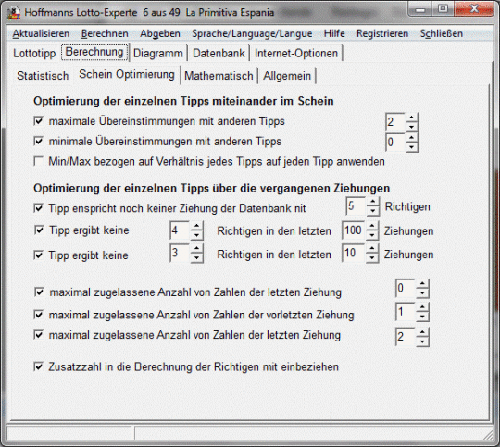Uncheck maximale Übereinstimmungen mit anderen Tipps

pos(39,121)
